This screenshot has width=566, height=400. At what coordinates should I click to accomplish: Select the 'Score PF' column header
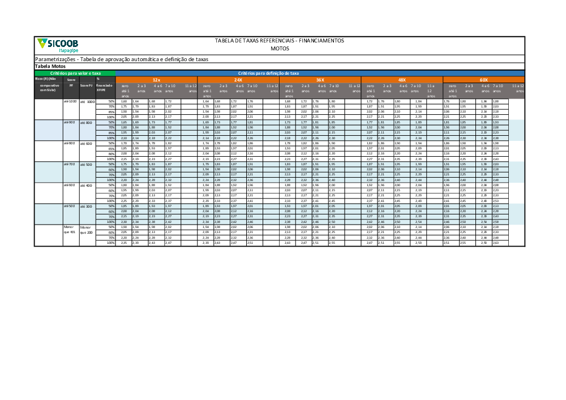pyautogui.click(x=71, y=83)
